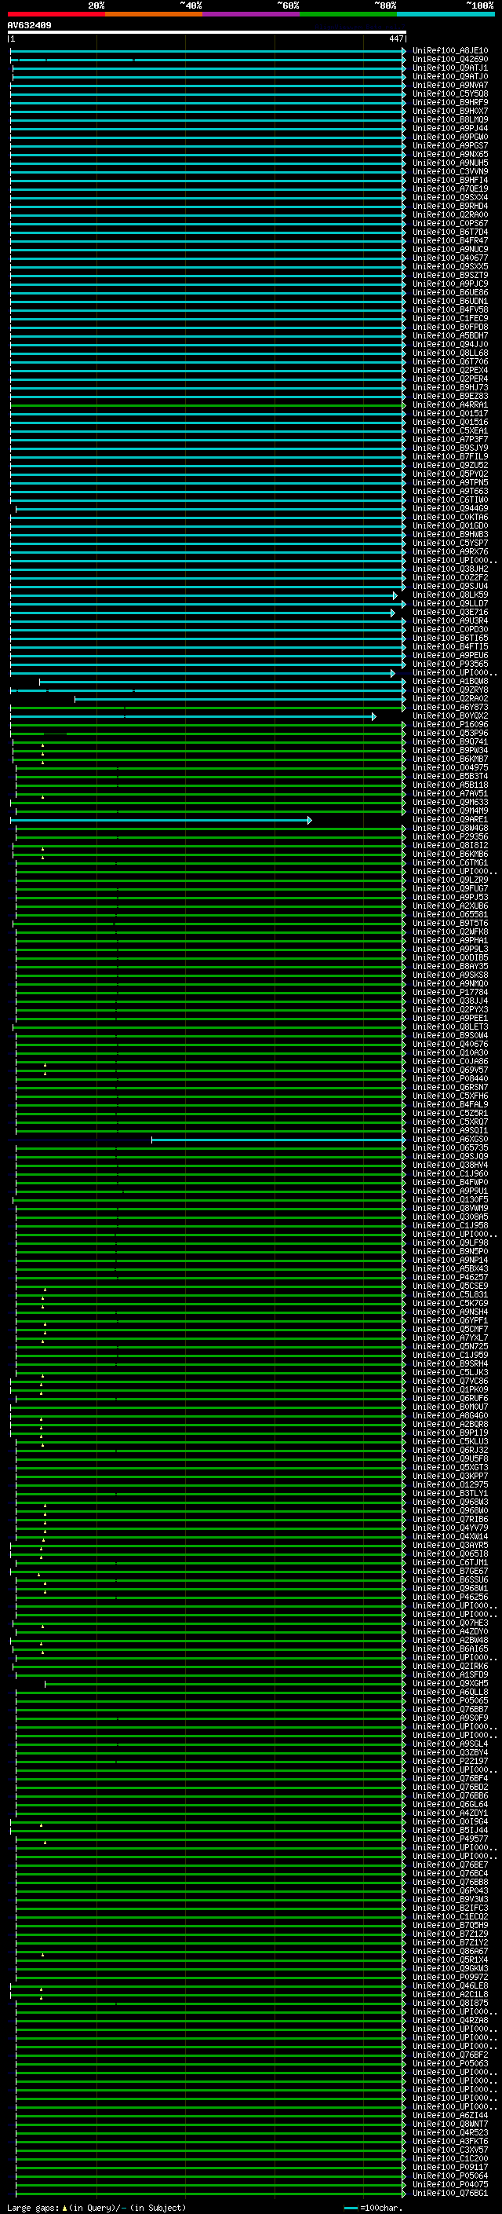Click the UniRef100_P05063 label
The image size is (502, 2214).
click(x=449, y=2063)
